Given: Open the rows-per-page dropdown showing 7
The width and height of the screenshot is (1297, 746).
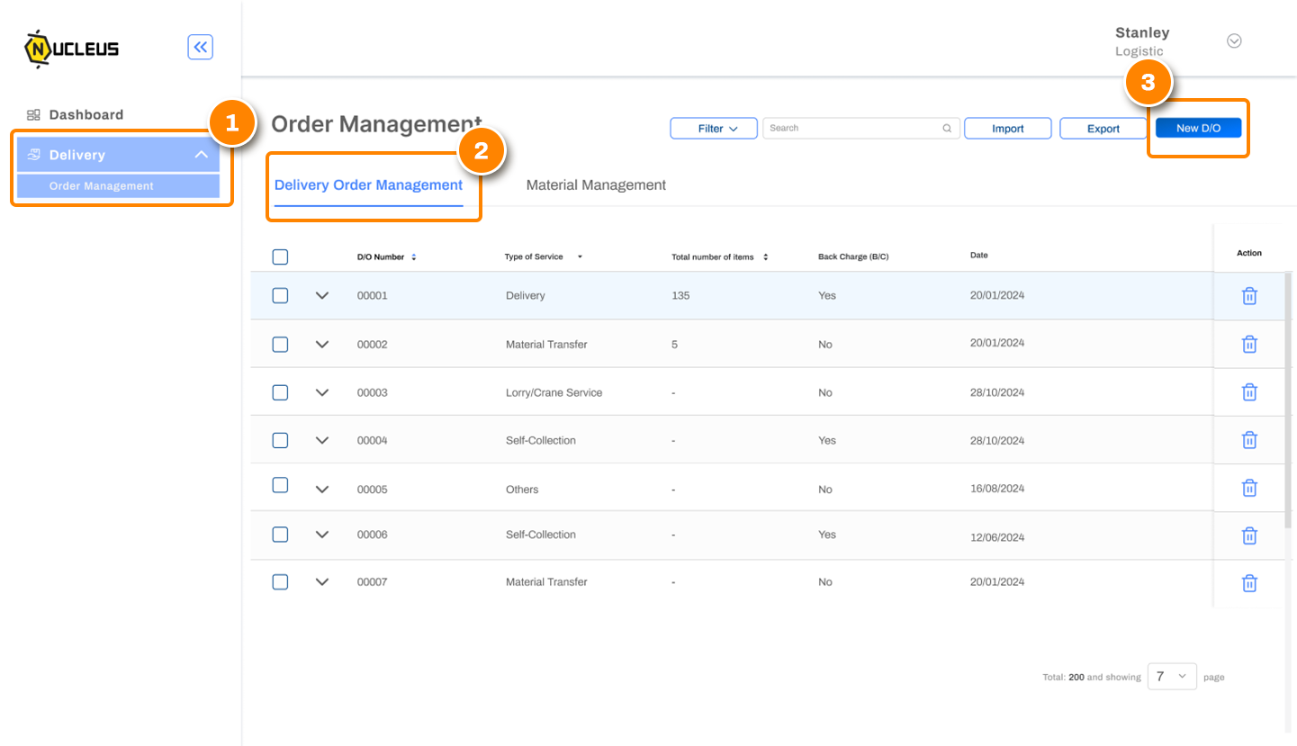Looking at the screenshot, I should [x=1172, y=676].
